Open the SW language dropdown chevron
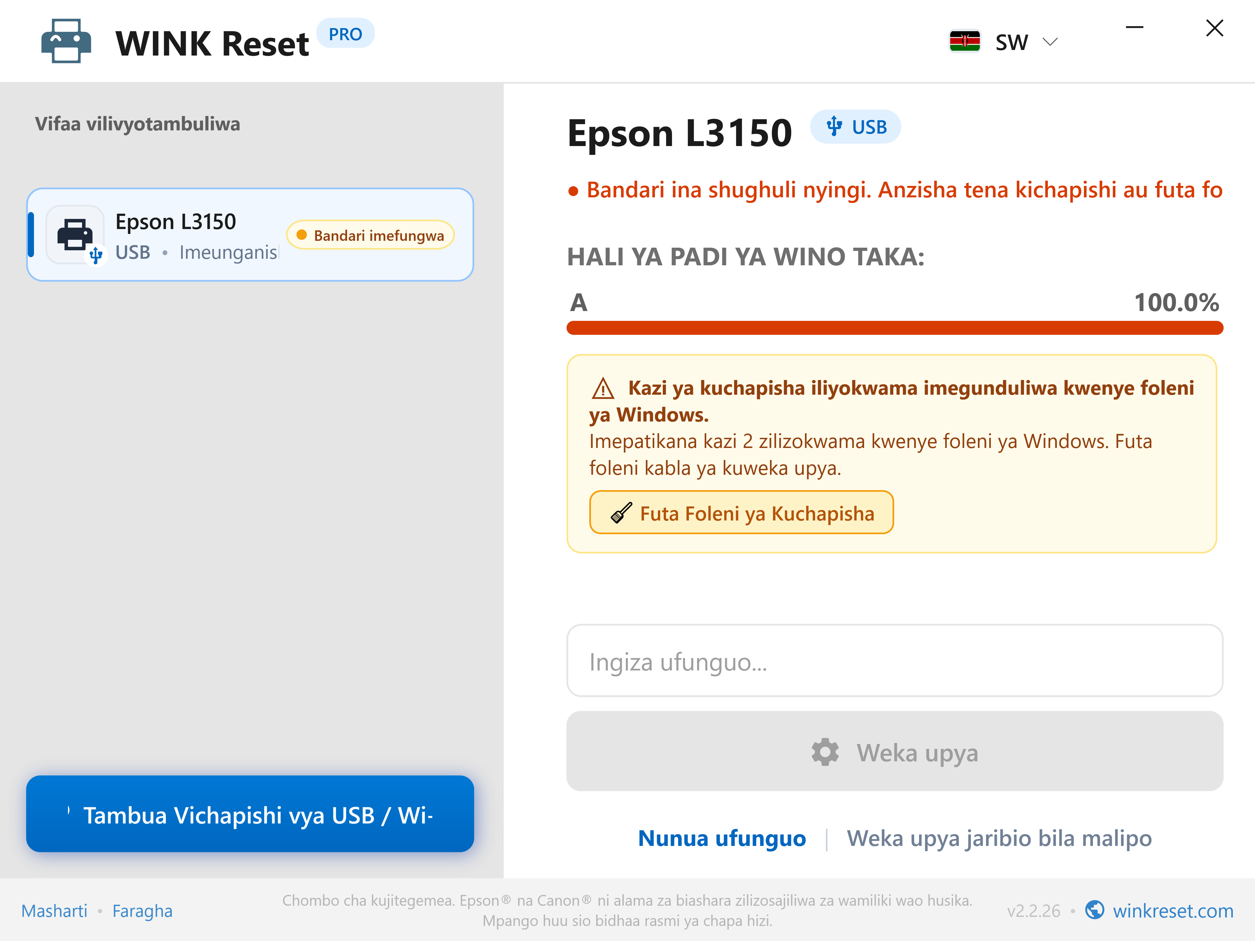The image size is (1255, 941). point(1050,42)
